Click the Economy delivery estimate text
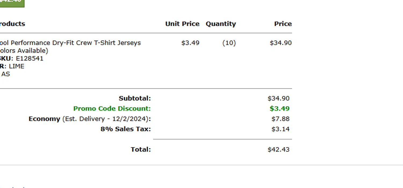The height and width of the screenshot is (188, 403). point(90,119)
